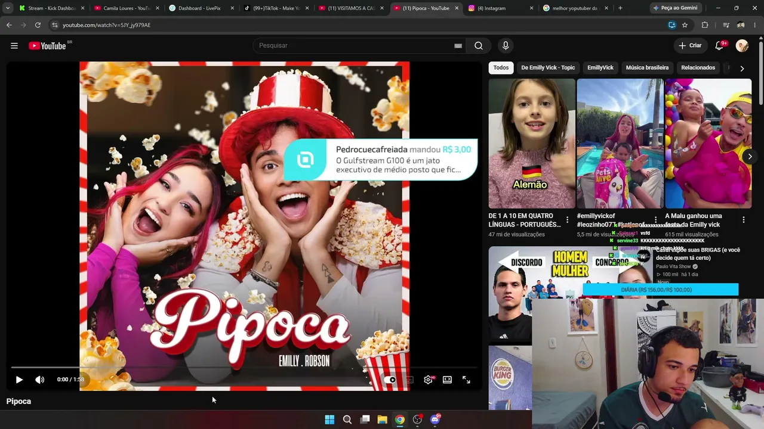Open the YouTube guide hamburger menu
This screenshot has height=429, width=764.
[x=14, y=46]
